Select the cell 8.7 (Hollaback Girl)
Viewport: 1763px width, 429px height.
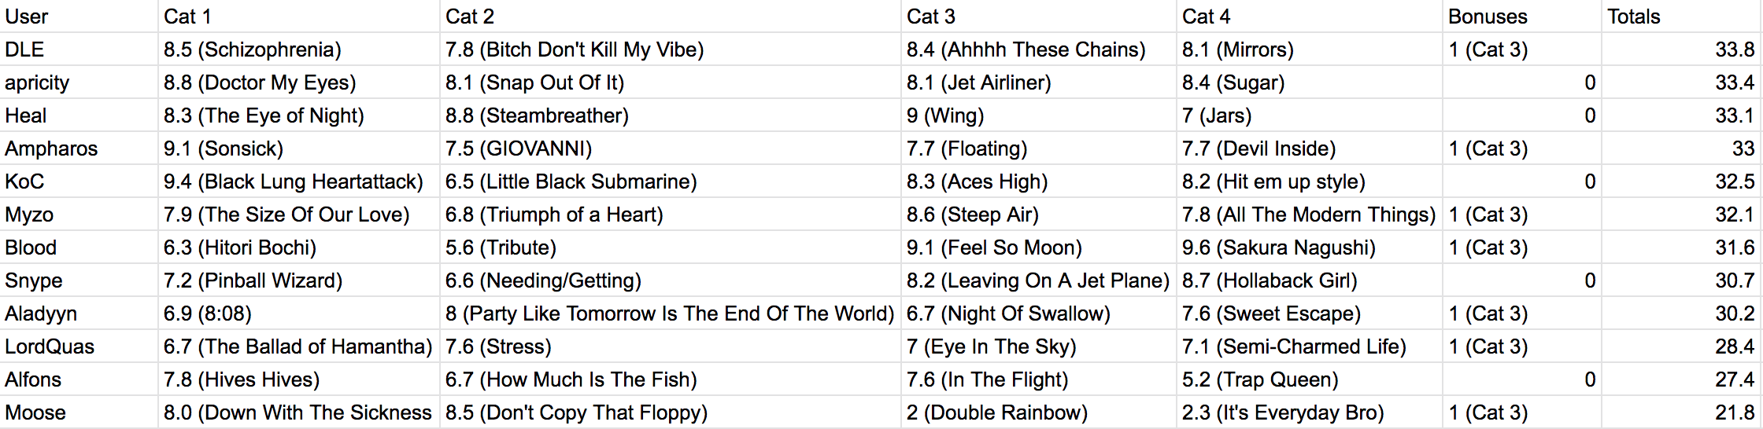click(x=1310, y=280)
